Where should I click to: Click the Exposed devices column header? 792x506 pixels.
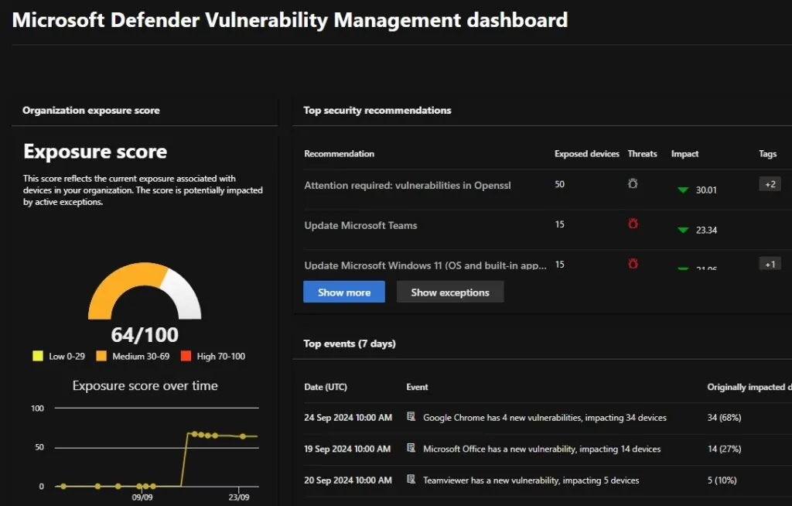[586, 154]
